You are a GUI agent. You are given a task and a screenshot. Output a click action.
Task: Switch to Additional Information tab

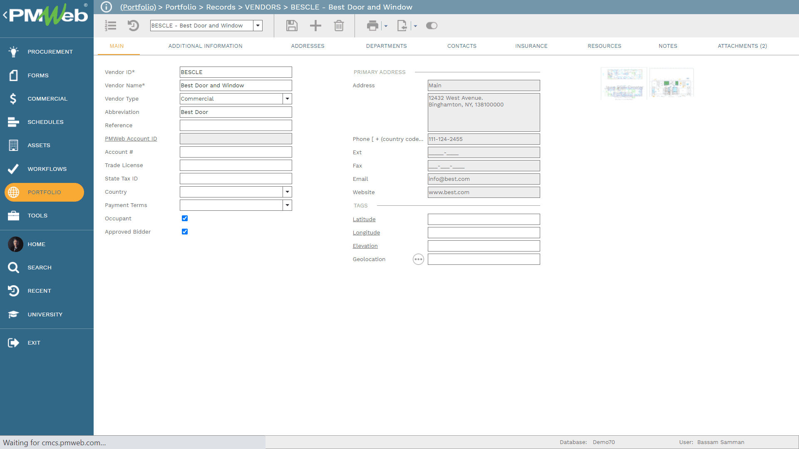click(205, 46)
